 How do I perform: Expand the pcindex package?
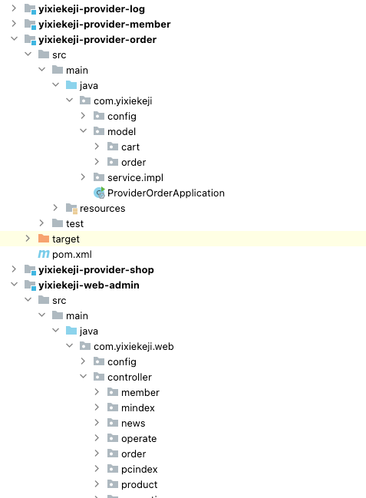[97, 469]
